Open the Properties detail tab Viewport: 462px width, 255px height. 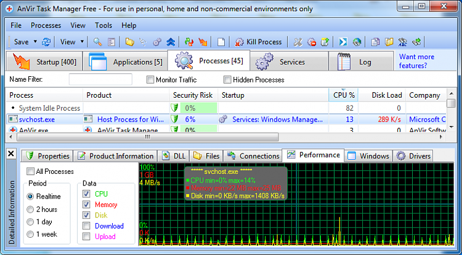pyautogui.click(x=47, y=155)
